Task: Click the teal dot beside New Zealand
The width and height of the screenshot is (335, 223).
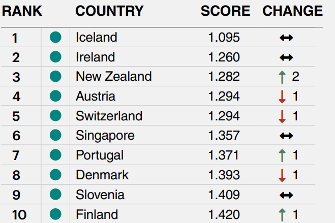Action: click(55, 76)
